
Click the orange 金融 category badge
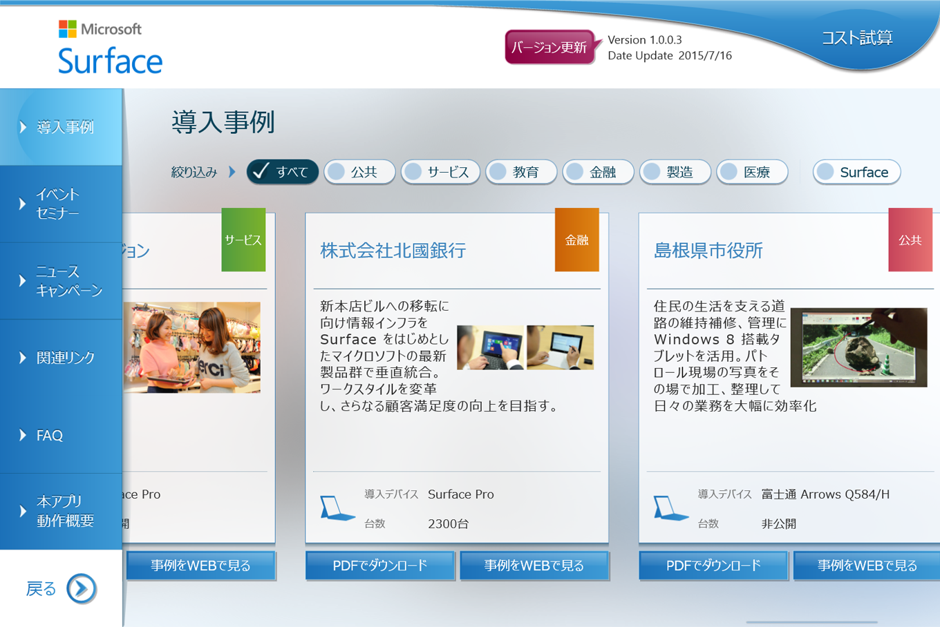coord(577,240)
